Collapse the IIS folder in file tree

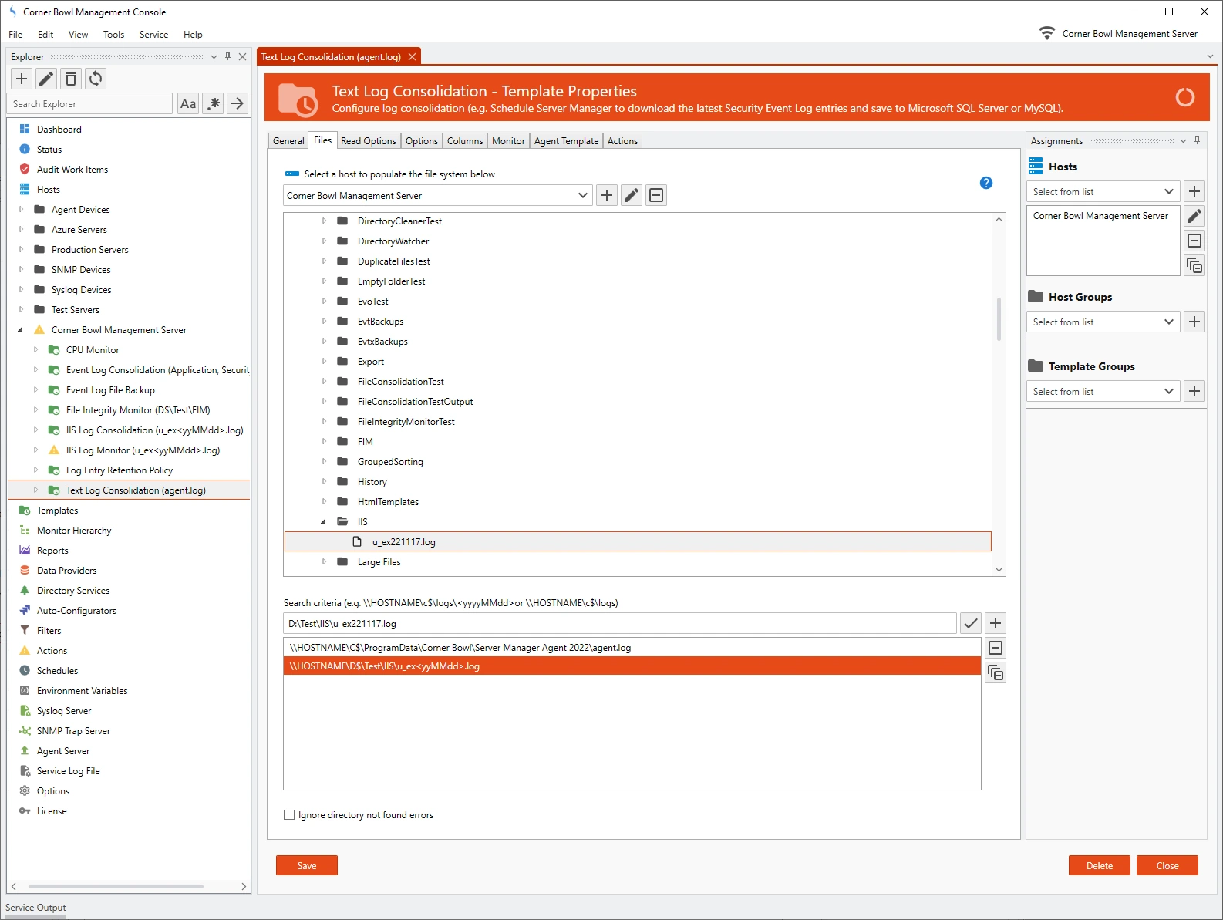pyautogui.click(x=324, y=522)
